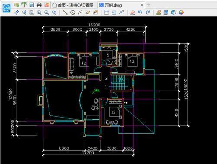Zoom out with the minus magnifier icon
Screen dimensions: 217x164
[46, 13]
